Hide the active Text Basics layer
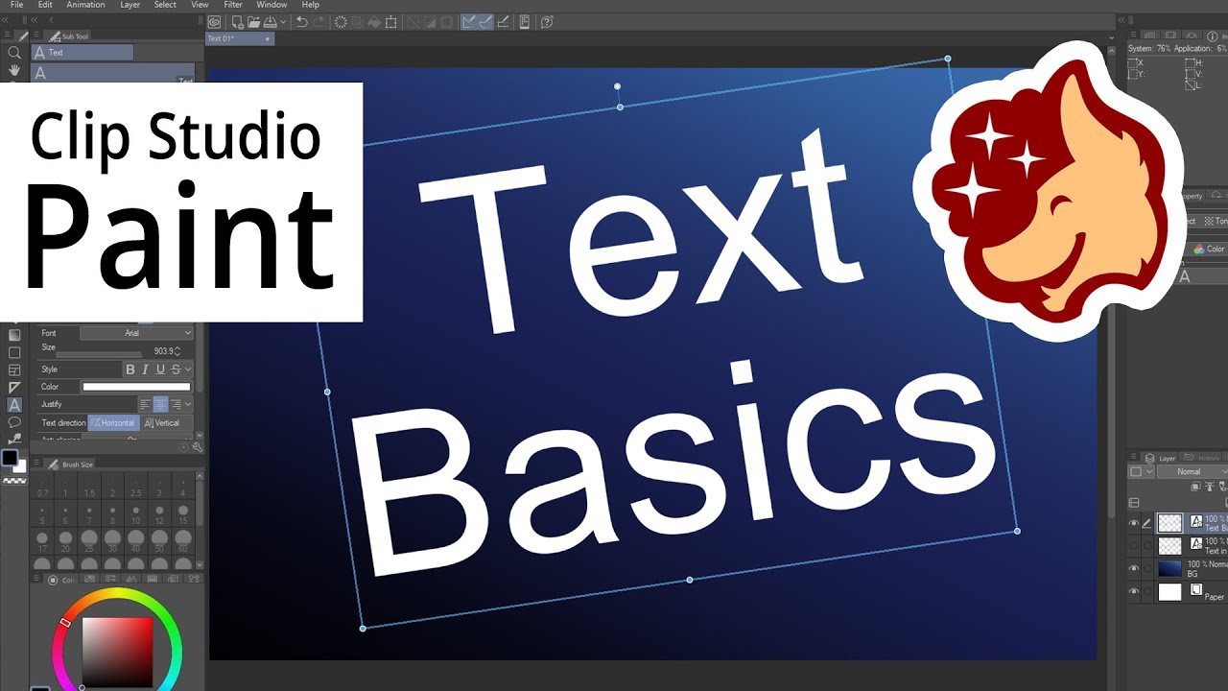 tap(1133, 523)
